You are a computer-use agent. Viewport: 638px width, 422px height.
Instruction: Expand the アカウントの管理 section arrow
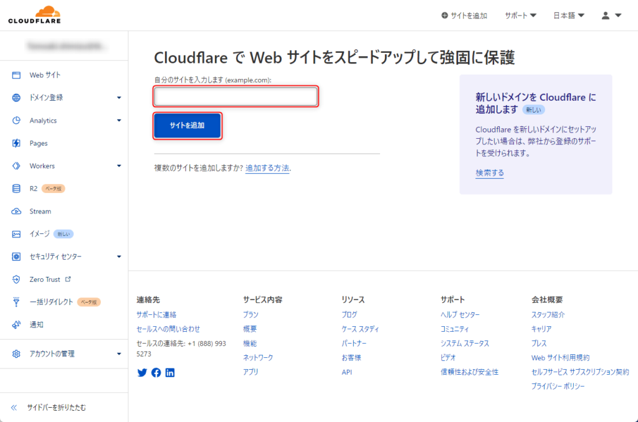[x=119, y=354]
